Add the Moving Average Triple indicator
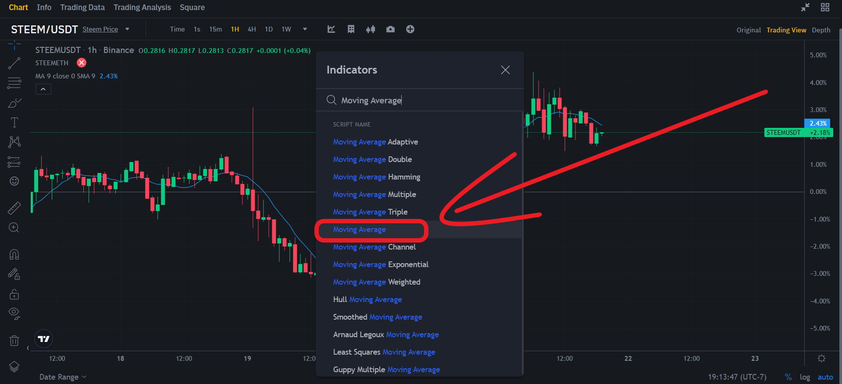The height and width of the screenshot is (384, 842). click(x=370, y=212)
